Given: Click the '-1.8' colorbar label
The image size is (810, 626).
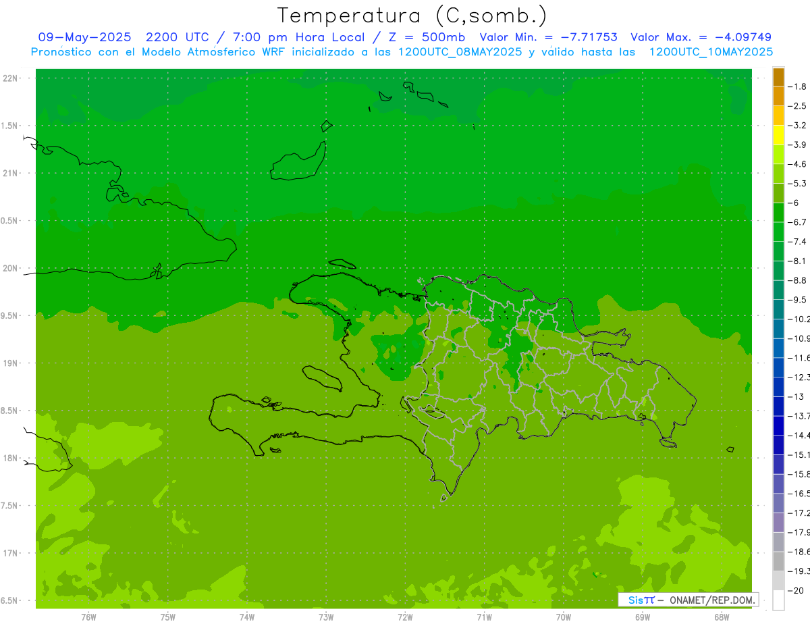Looking at the screenshot, I should point(799,86).
